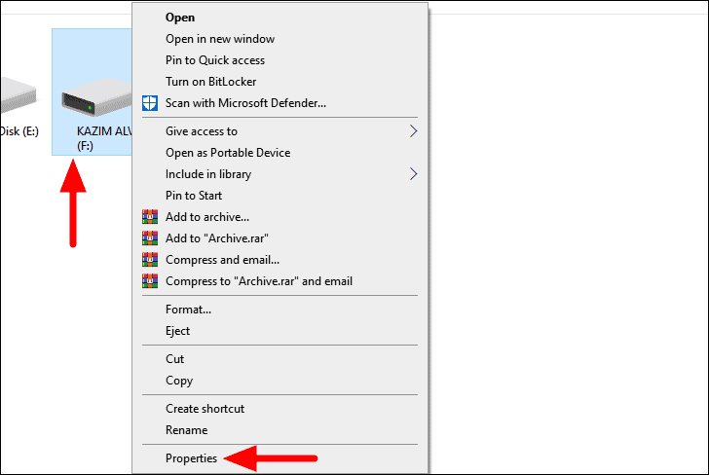Expand the Give access to submenu arrow
The image size is (709, 475).
pyautogui.click(x=413, y=131)
